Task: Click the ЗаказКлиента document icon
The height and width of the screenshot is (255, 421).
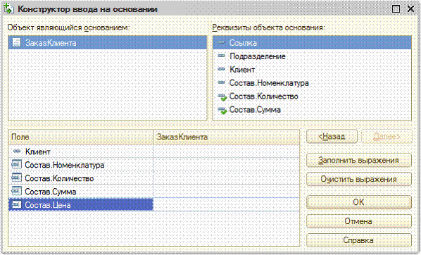Action: pyautogui.click(x=16, y=42)
